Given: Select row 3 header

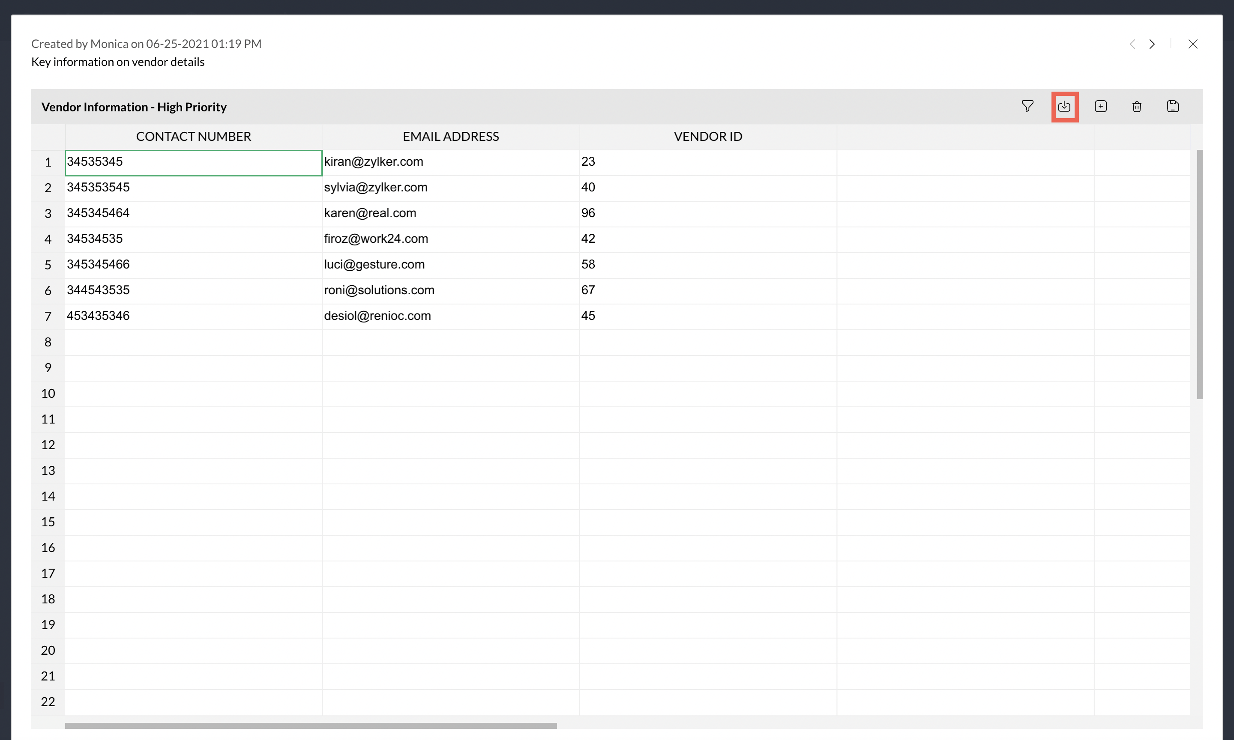Looking at the screenshot, I should coord(48,214).
